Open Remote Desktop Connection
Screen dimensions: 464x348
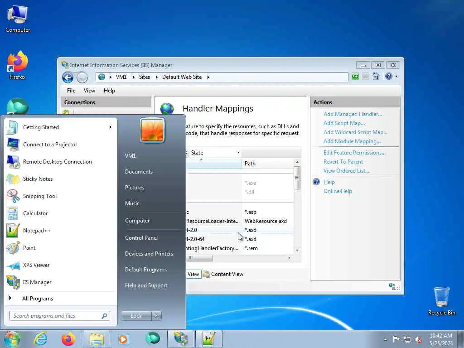click(x=61, y=162)
